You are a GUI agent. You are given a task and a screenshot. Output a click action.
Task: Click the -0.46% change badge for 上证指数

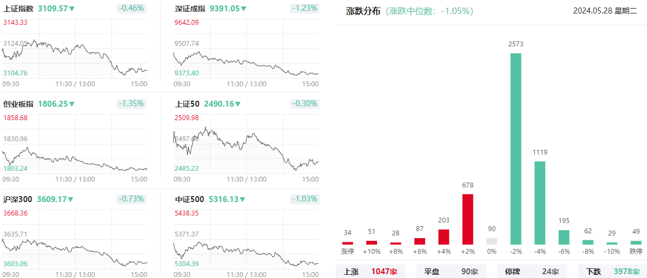point(131,8)
